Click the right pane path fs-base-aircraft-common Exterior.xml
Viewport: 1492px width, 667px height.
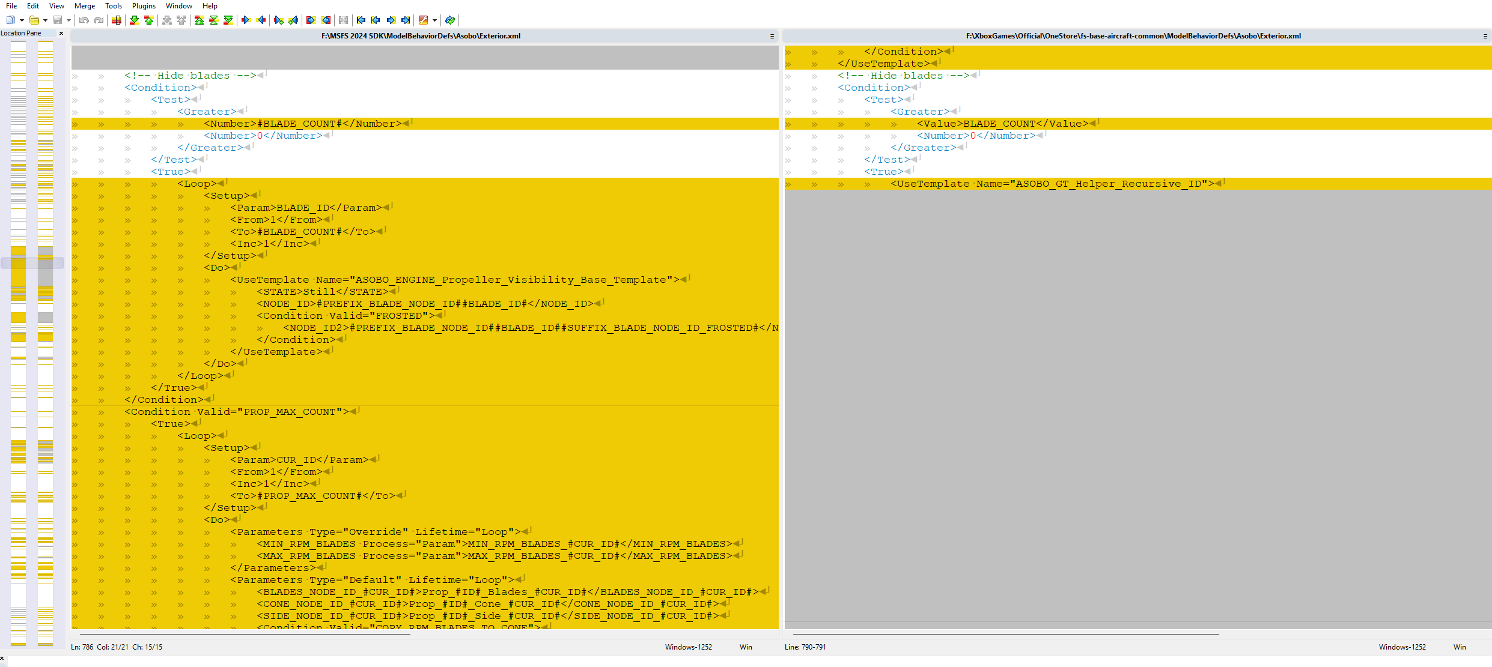1133,36
